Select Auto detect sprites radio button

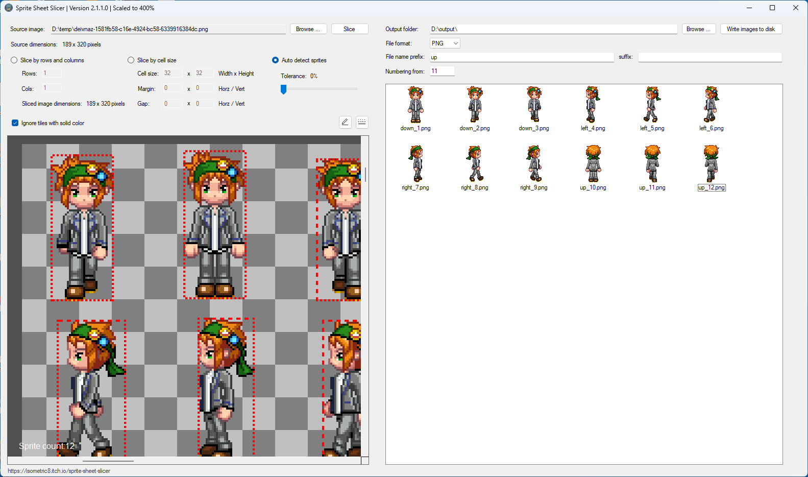tap(276, 60)
